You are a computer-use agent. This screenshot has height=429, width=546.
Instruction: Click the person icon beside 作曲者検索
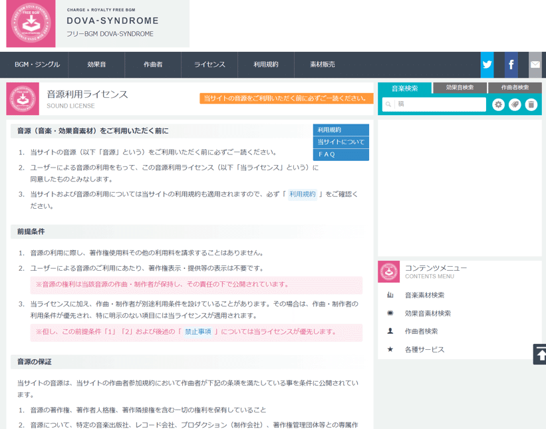[390, 331]
